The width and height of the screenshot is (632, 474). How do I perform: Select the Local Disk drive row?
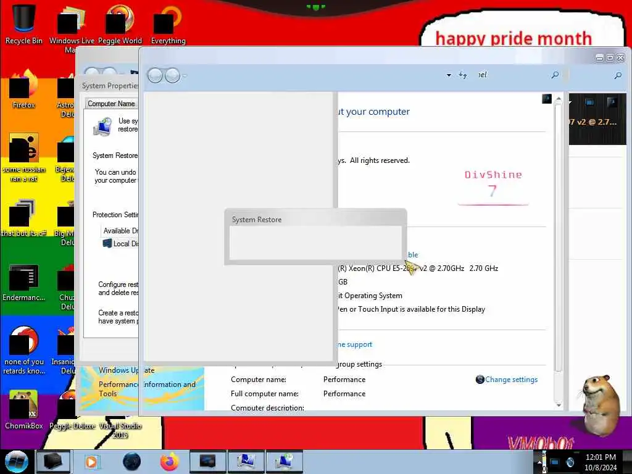click(121, 243)
